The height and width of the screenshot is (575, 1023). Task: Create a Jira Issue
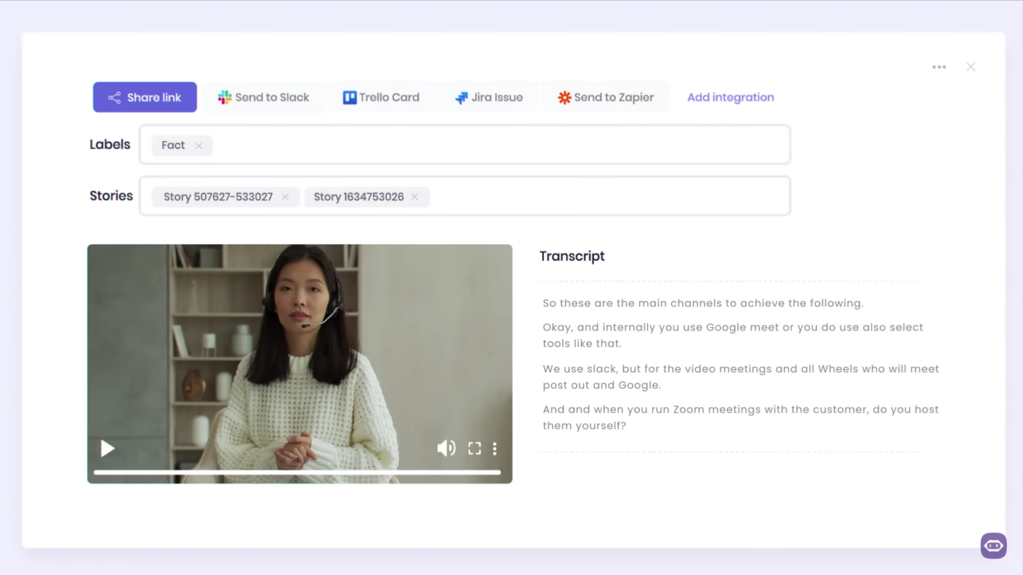point(488,97)
